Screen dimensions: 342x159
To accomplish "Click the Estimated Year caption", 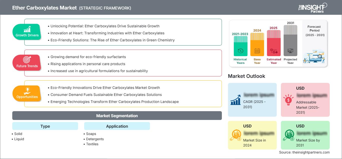I will click(274, 61).
